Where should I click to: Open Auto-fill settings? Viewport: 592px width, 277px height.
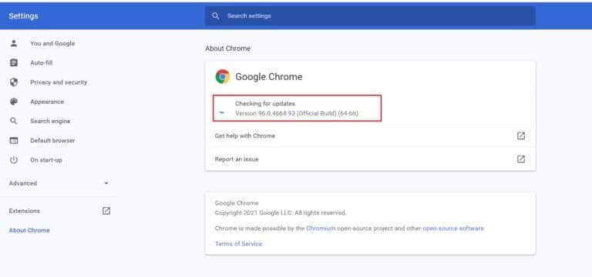pos(42,63)
